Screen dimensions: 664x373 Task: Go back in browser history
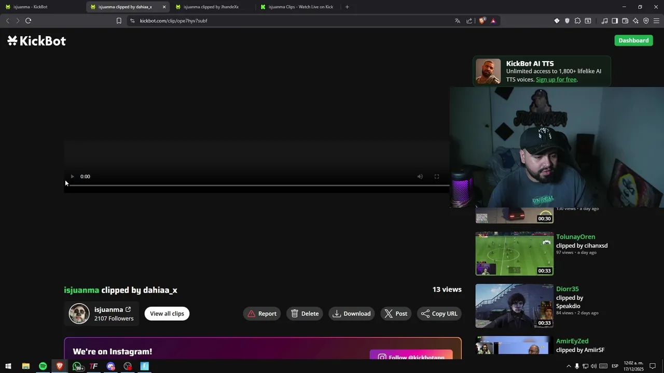tap(7, 21)
